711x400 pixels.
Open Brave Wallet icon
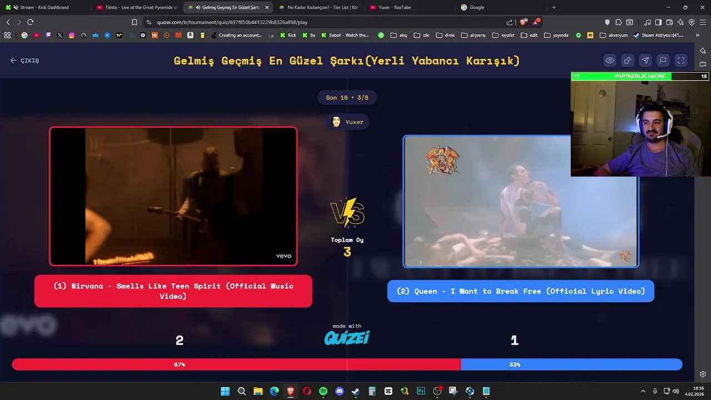(x=669, y=22)
